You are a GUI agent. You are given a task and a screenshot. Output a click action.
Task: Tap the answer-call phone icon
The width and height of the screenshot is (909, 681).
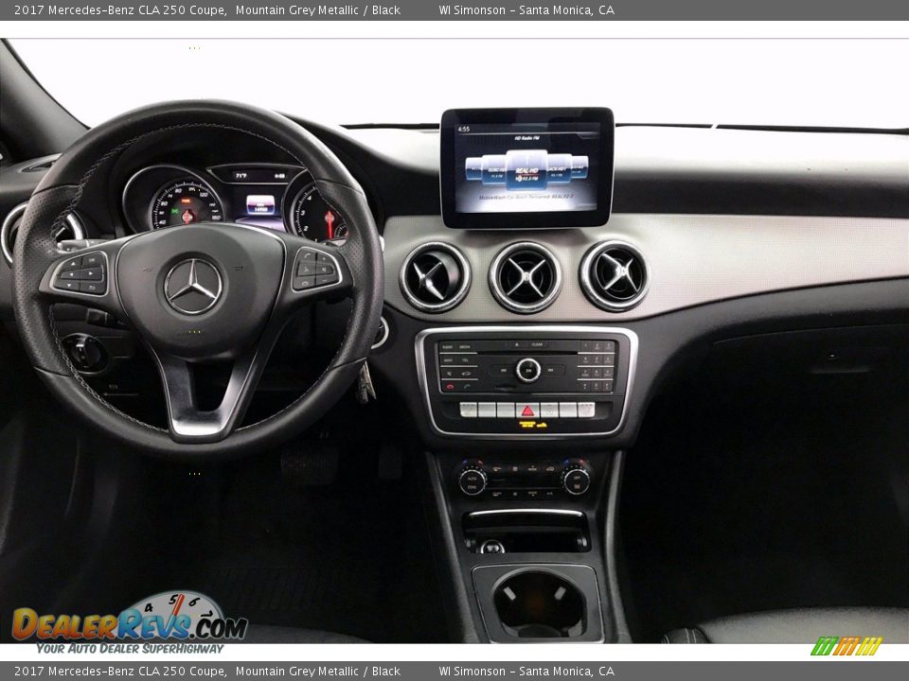coord(466,386)
